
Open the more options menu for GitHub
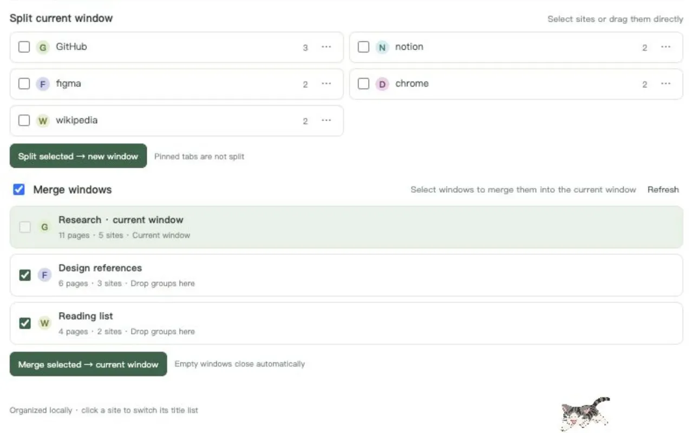(x=326, y=47)
